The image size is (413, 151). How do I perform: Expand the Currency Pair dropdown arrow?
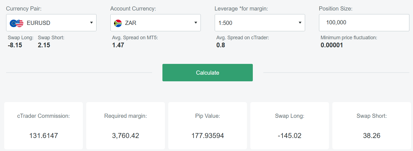[91, 23]
